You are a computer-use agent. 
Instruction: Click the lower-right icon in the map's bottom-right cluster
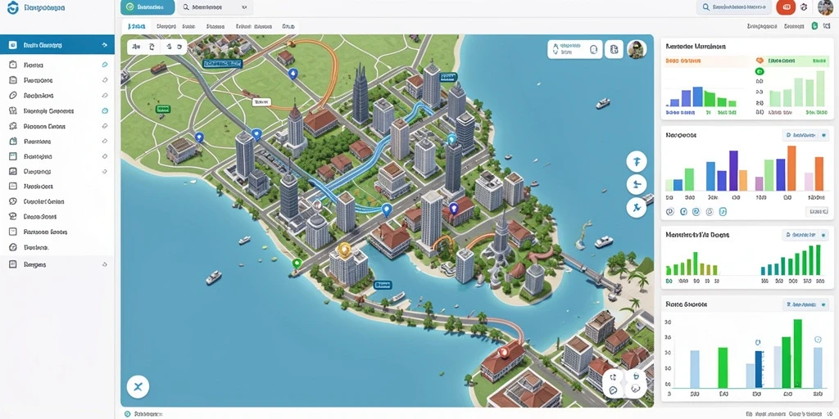(x=636, y=390)
